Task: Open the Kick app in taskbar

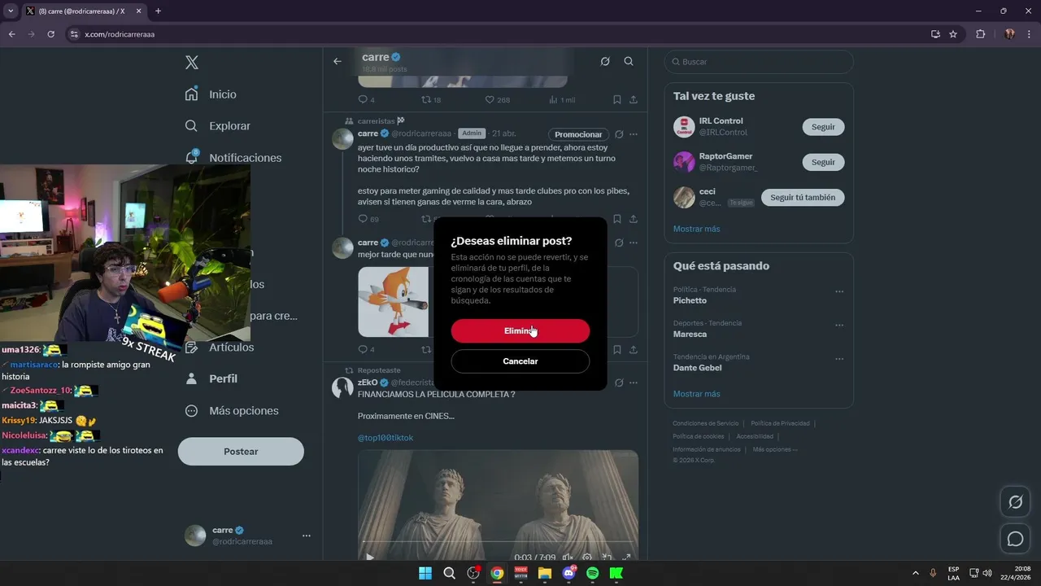Action: coord(616,573)
